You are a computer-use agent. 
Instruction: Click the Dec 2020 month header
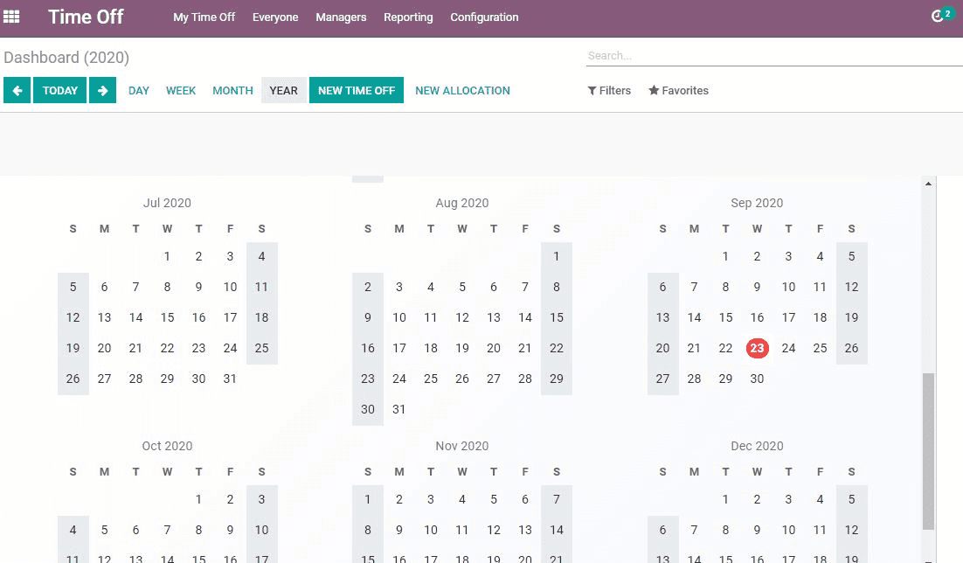[757, 446]
